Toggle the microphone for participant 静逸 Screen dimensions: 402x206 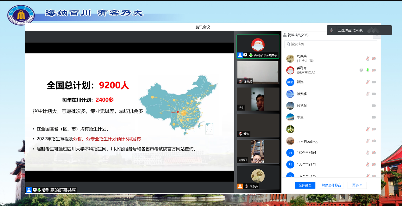pyautogui.click(x=367, y=82)
